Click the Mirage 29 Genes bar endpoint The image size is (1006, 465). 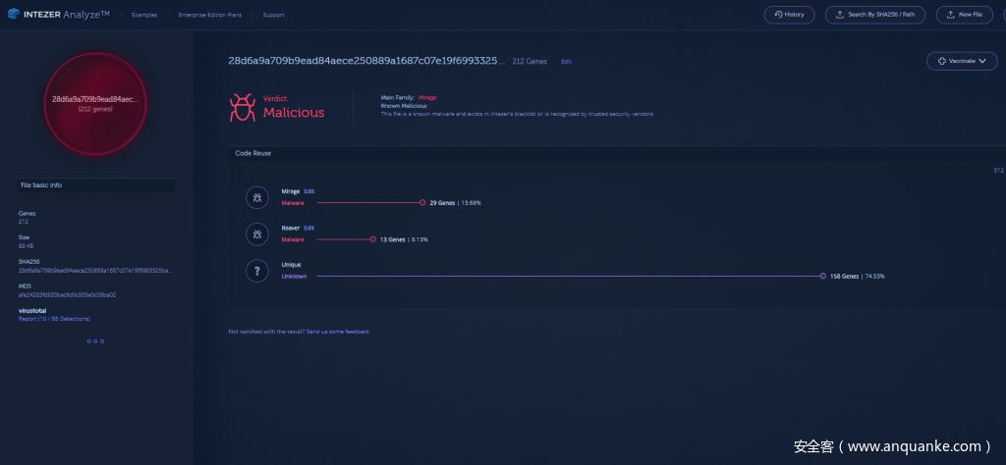coord(422,202)
